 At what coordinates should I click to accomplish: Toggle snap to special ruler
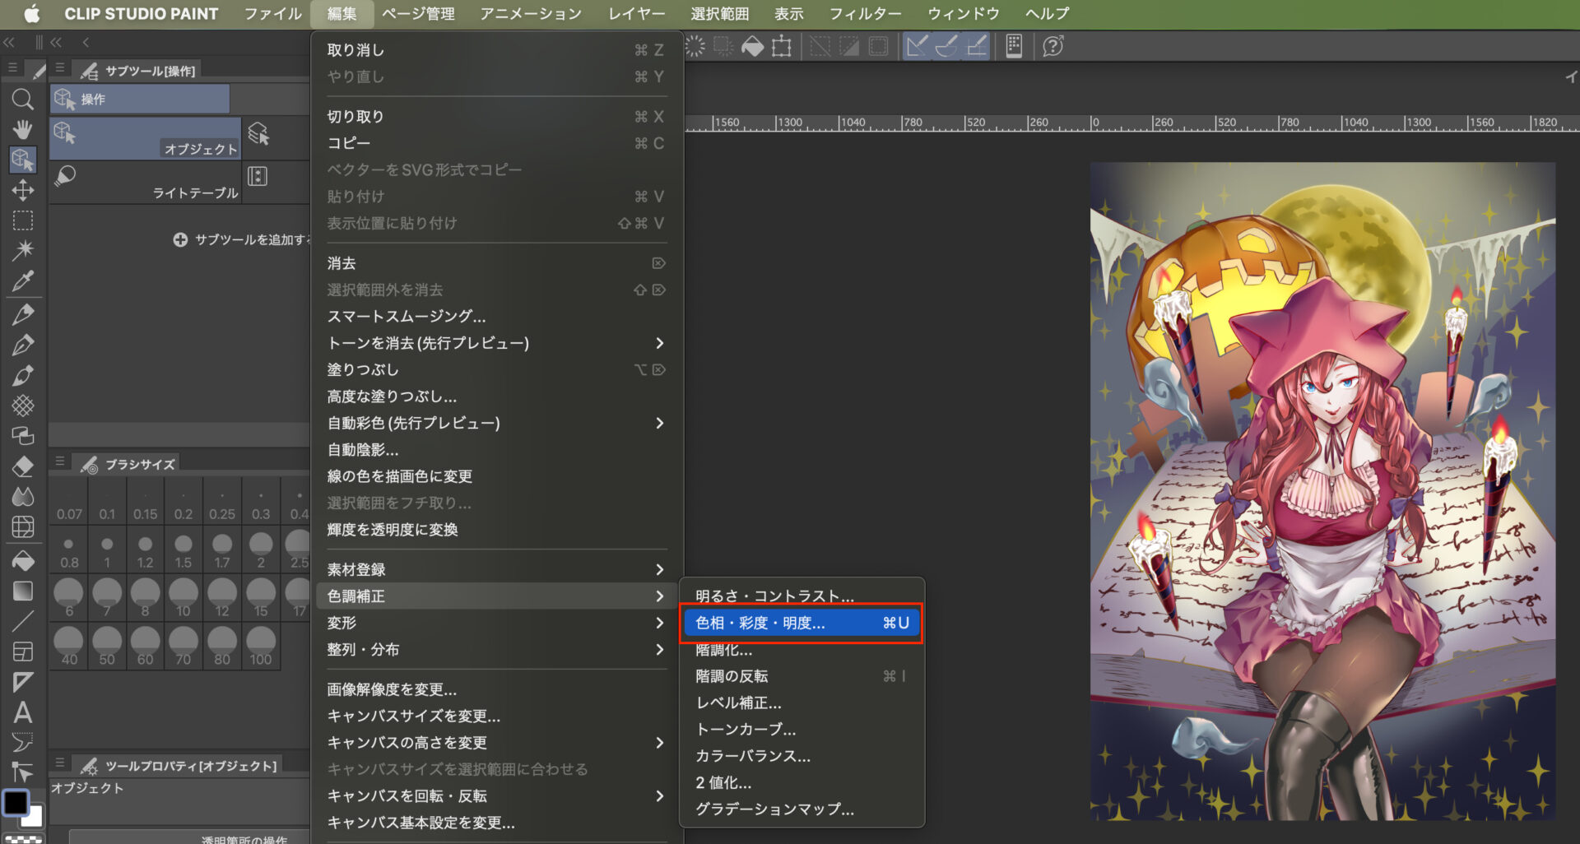pos(946,46)
